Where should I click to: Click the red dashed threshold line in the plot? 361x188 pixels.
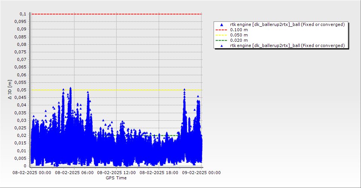117,14
